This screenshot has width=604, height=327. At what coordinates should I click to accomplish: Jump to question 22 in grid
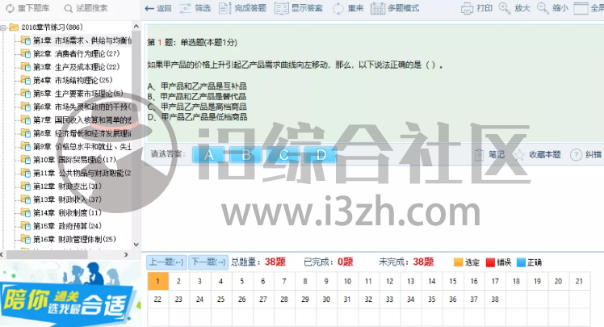(157, 300)
